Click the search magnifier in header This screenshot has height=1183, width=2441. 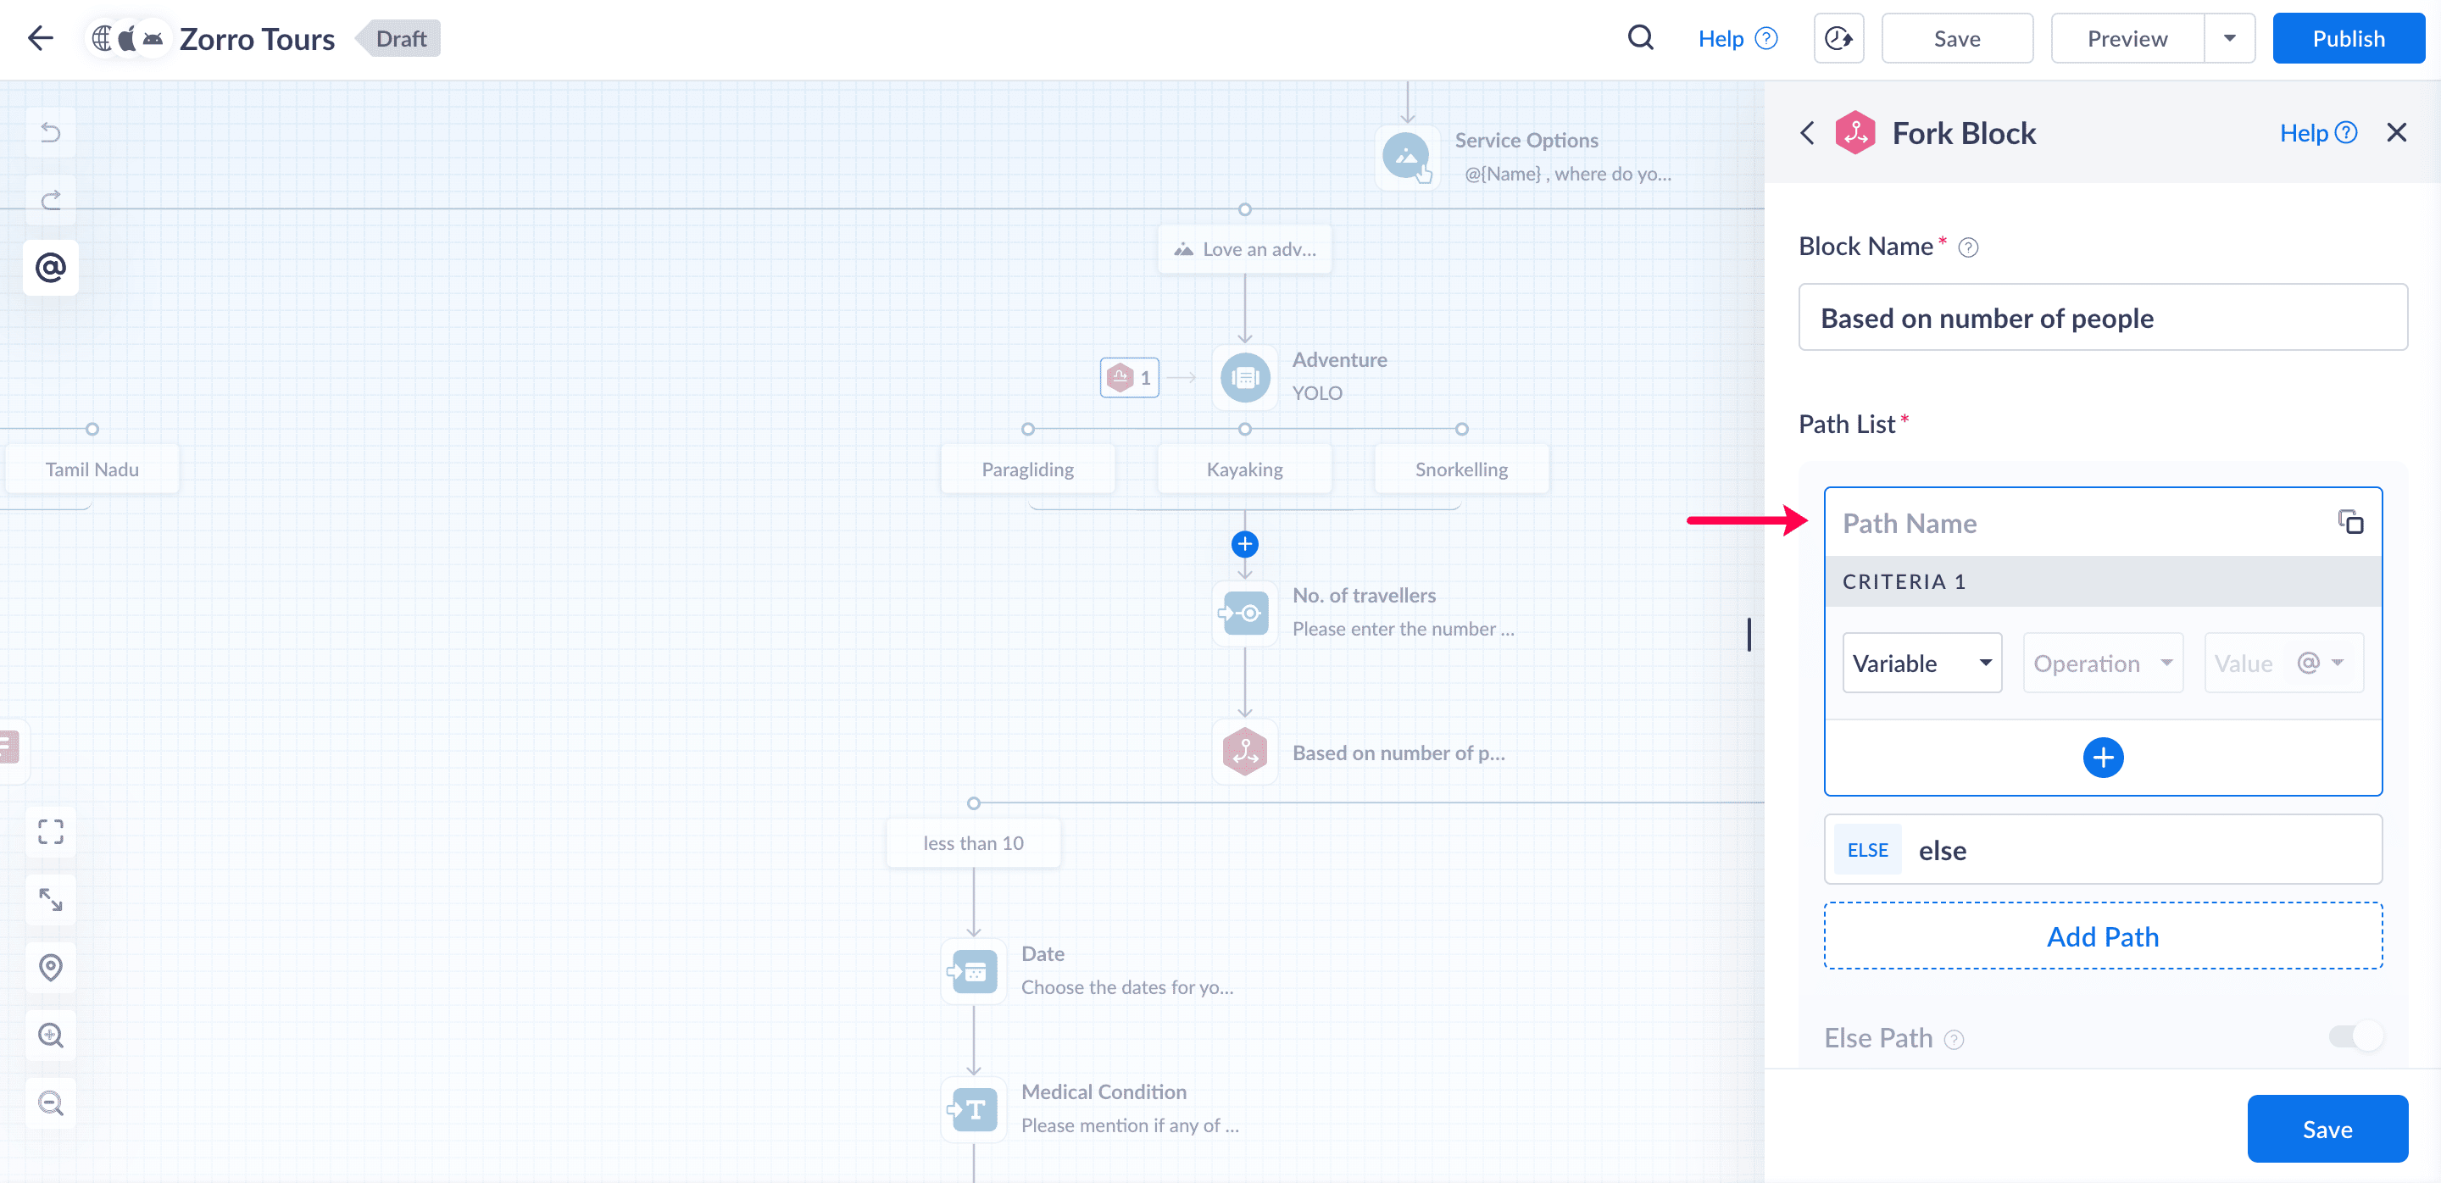click(1640, 38)
